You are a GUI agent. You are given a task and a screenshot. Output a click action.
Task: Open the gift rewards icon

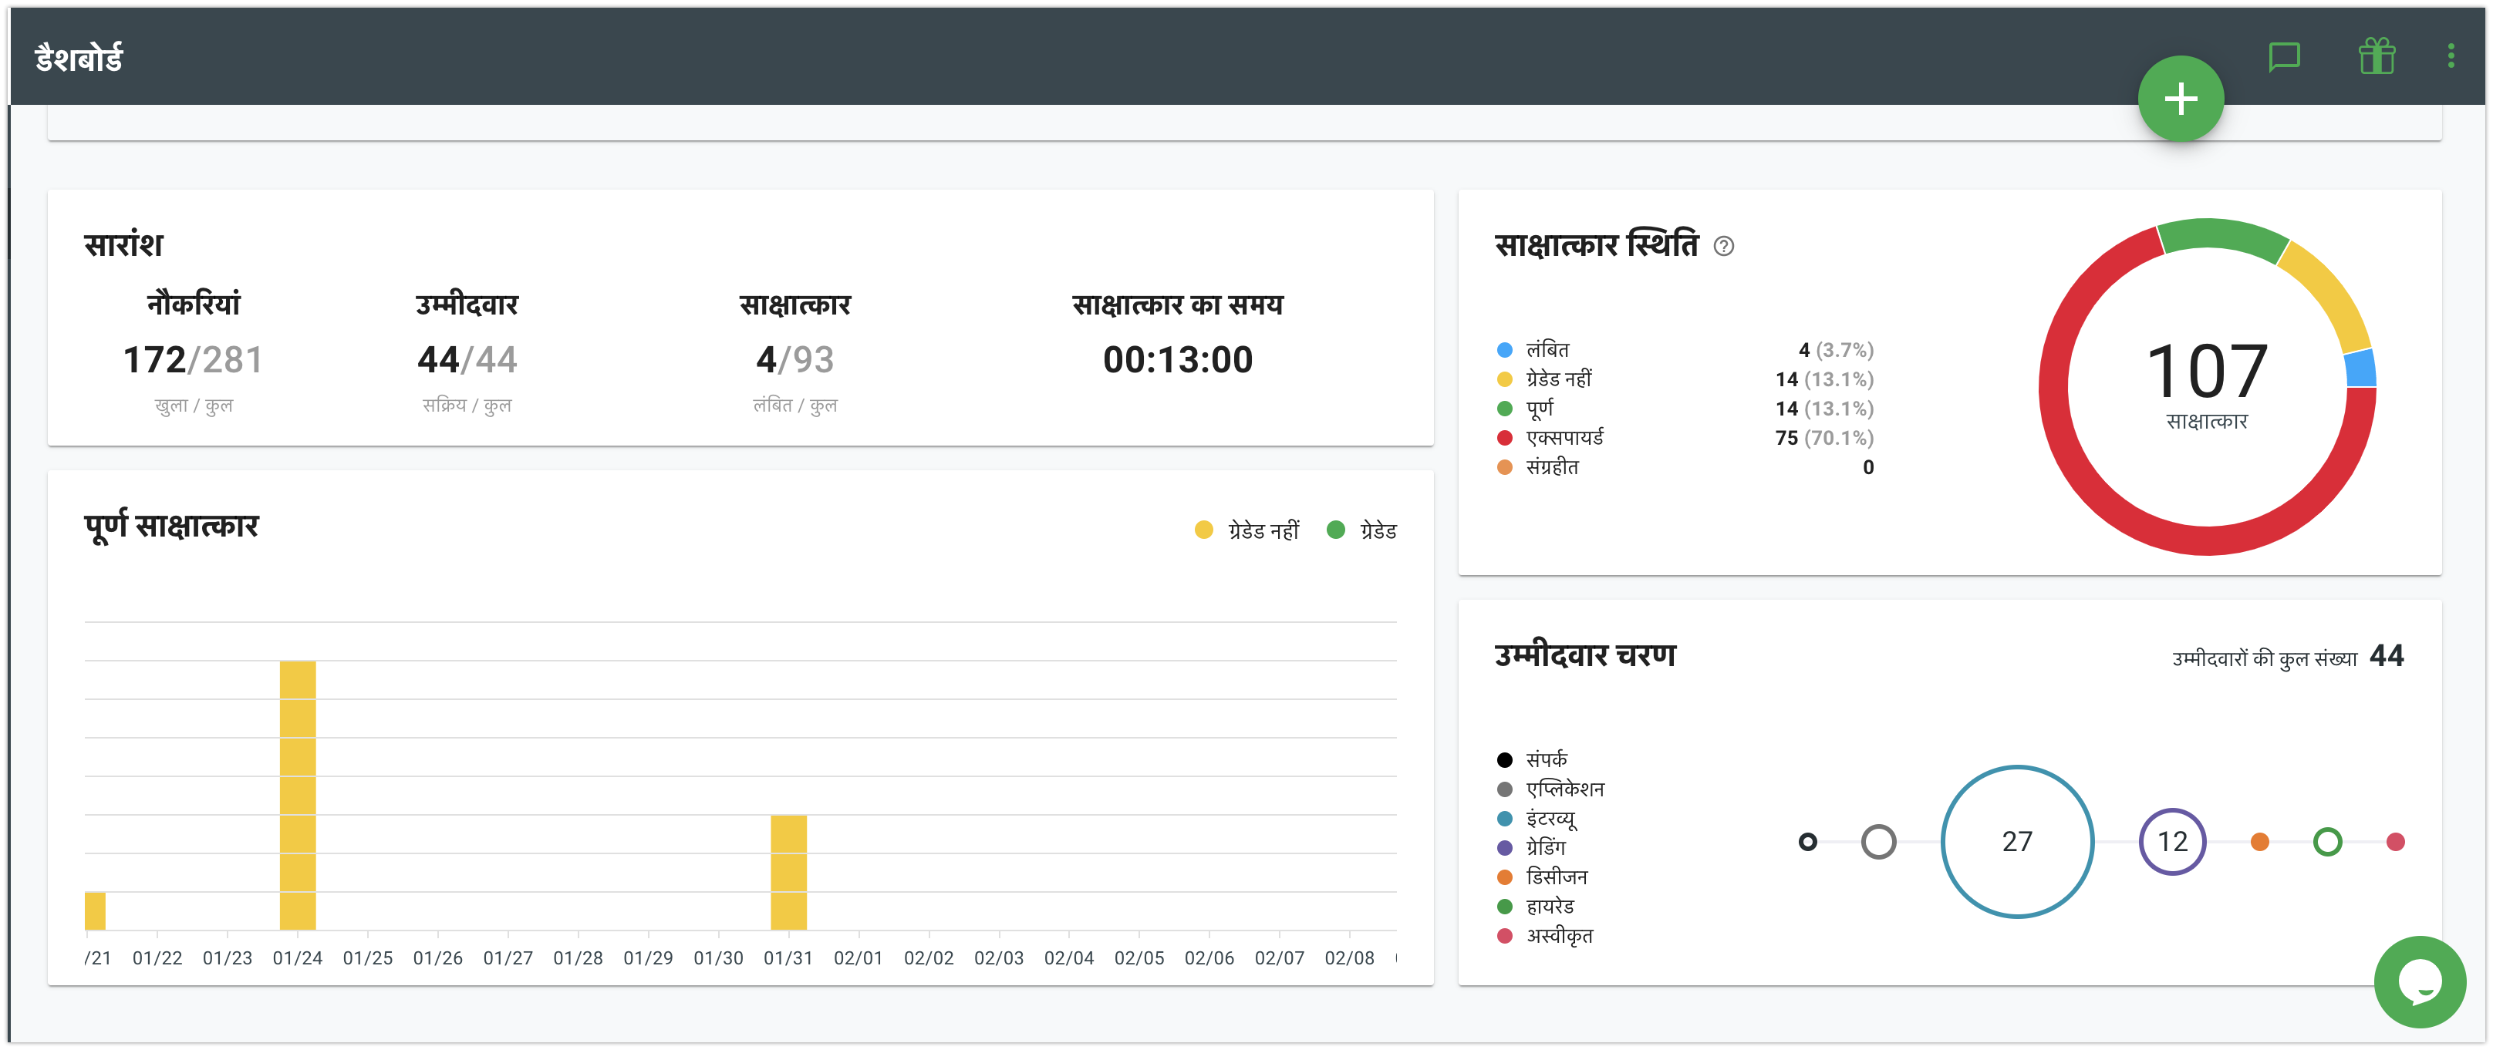point(2377,57)
